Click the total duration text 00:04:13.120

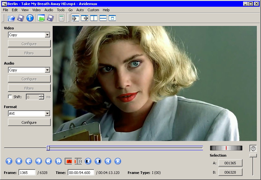pyautogui.click(x=109, y=173)
